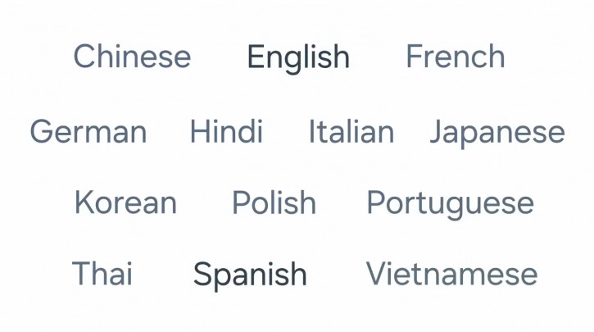Select the Chinese language option

[132, 56]
